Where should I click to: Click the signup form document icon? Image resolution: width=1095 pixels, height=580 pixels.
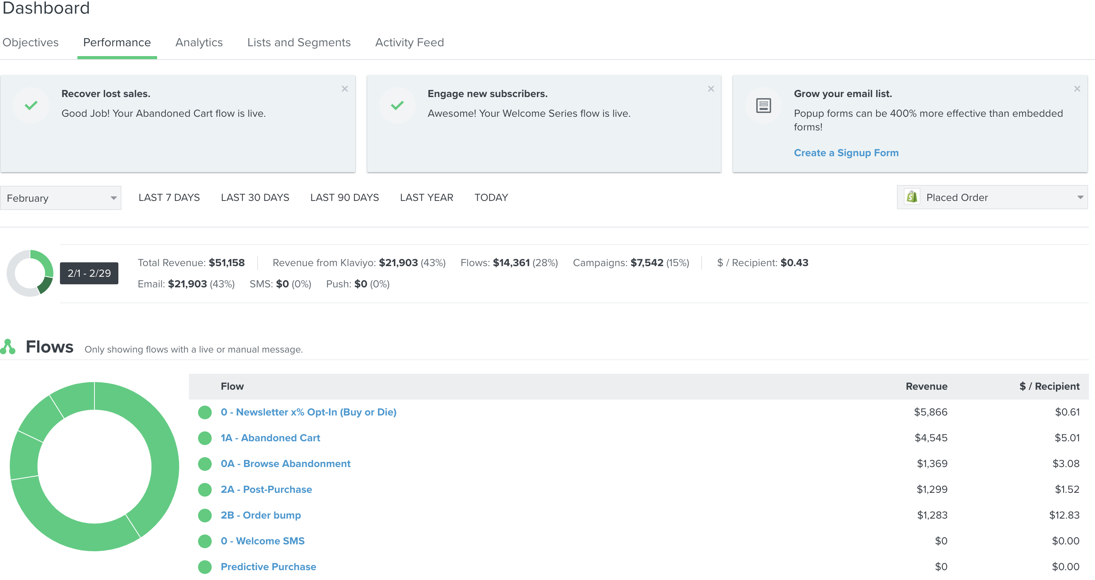click(x=763, y=105)
